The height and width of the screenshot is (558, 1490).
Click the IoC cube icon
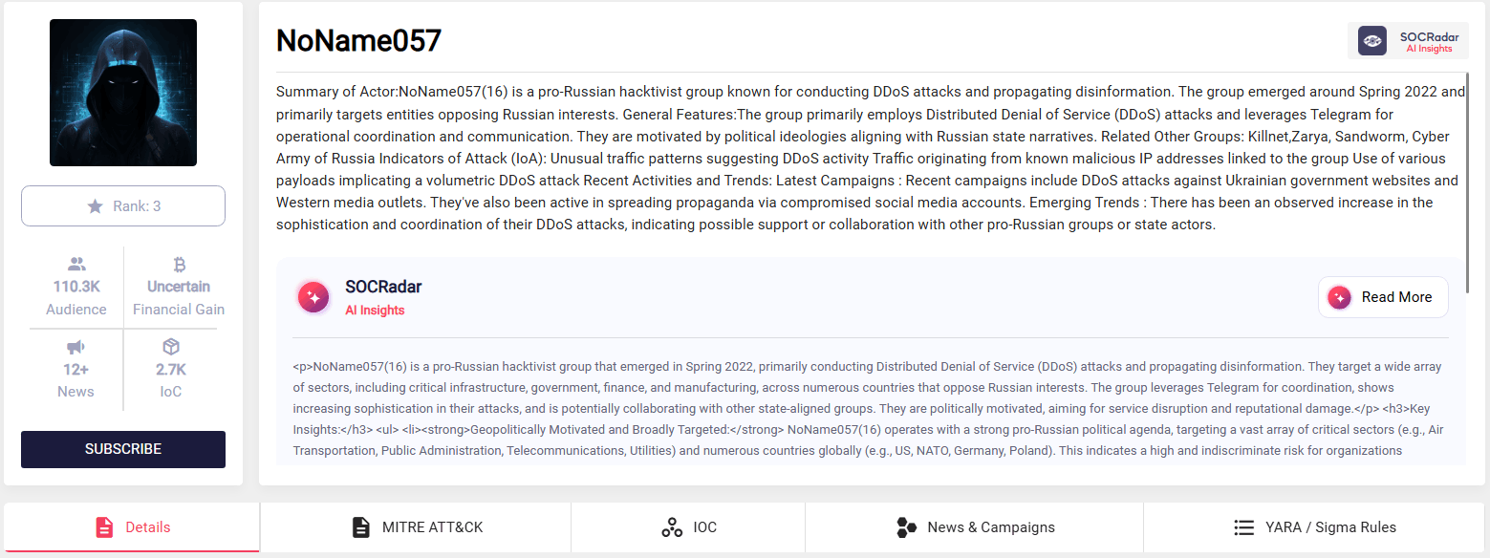tap(171, 347)
